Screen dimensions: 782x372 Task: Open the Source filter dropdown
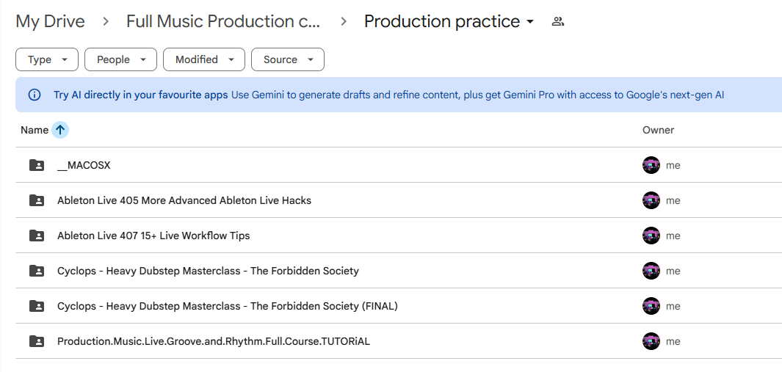coord(288,59)
